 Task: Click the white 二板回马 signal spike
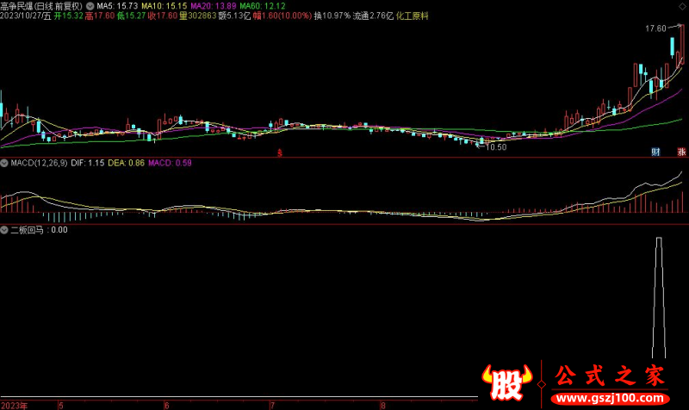pyautogui.click(x=659, y=298)
